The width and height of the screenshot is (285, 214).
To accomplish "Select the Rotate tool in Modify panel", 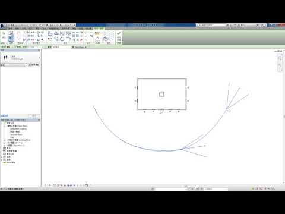I will [x=62, y=39].
